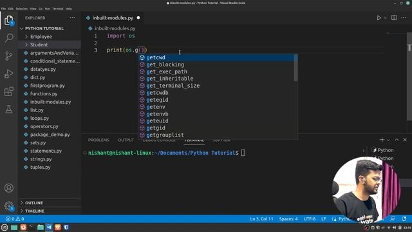Open run options dropdown next to play

pyautogui.click(x=385, y=18)
